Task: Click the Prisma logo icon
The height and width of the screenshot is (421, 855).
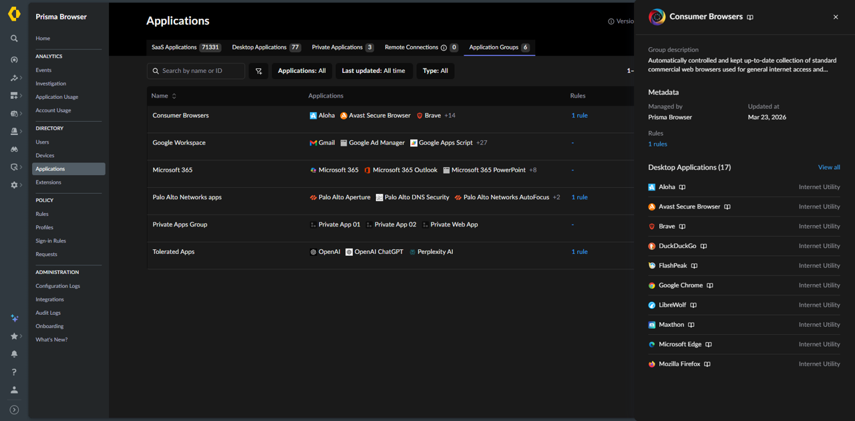Action: 14,13
